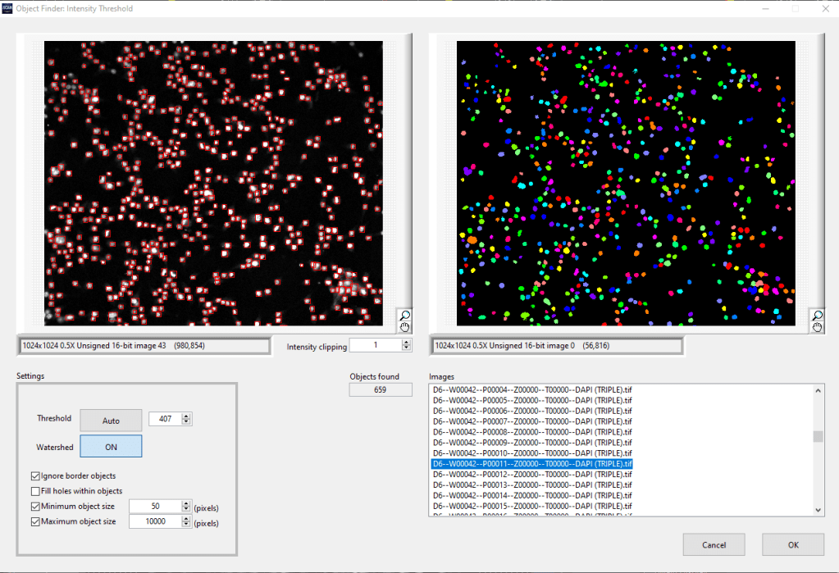Viewport: 839px width, 573px height.
Task: Uncheck Ignore border objects
Action: [35, 475]
